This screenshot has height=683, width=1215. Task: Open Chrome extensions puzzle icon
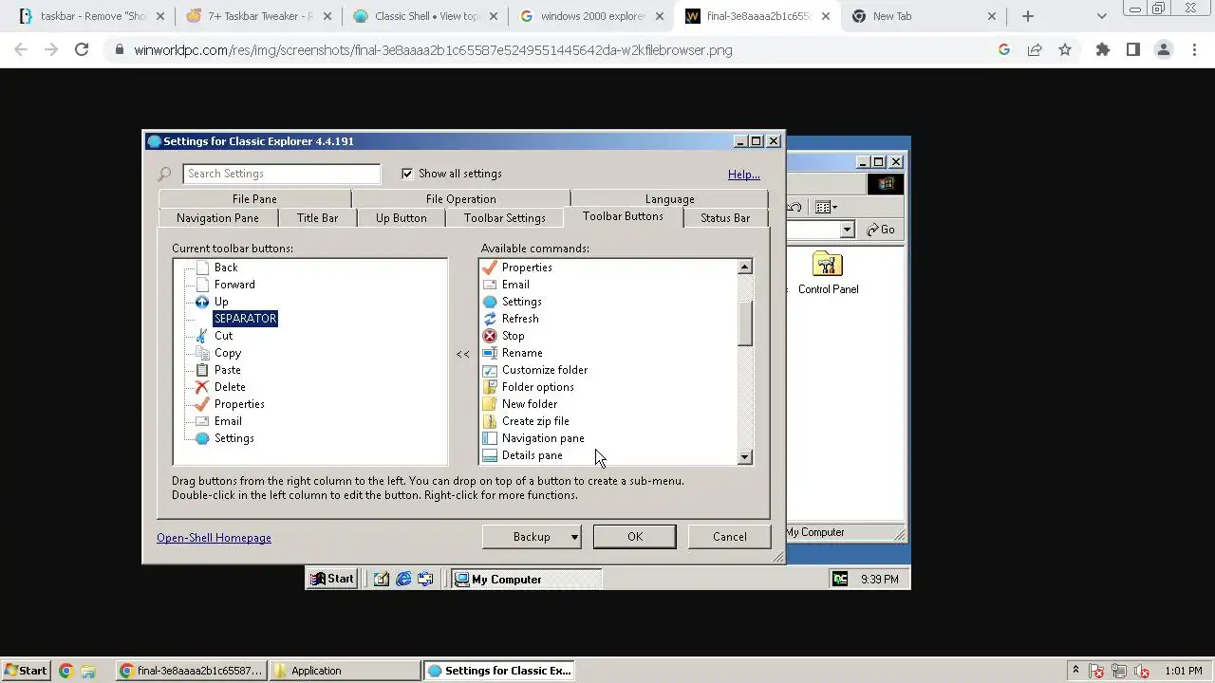tap(1103, 50)
